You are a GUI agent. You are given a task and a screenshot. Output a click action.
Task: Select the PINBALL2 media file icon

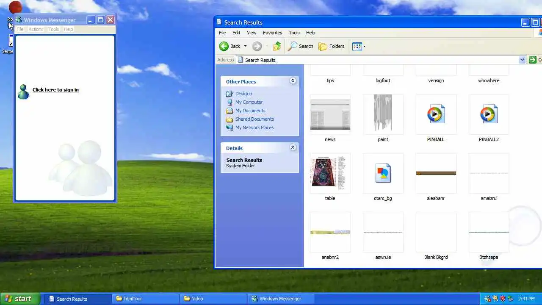(x=489, y=114)
